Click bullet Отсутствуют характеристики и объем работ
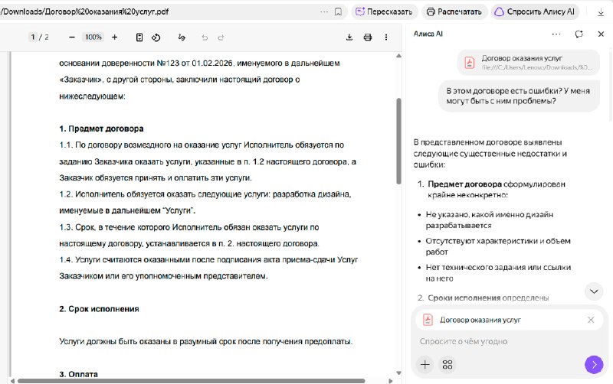613x384 pixels. 497,246
